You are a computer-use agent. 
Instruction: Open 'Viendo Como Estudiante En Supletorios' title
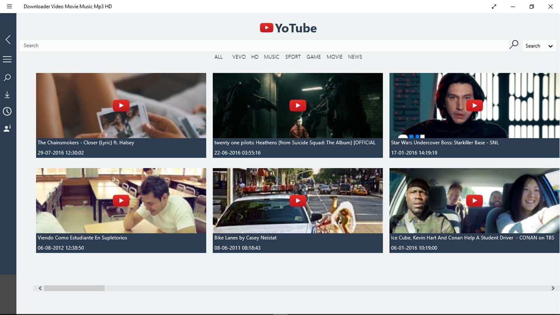(82, 238)
